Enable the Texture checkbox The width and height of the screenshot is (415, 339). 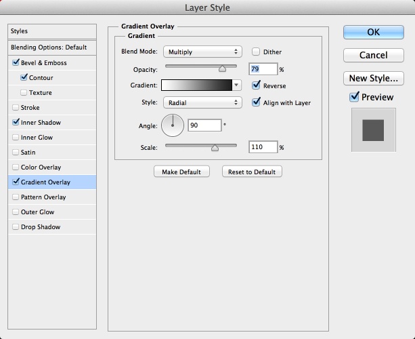24,92
